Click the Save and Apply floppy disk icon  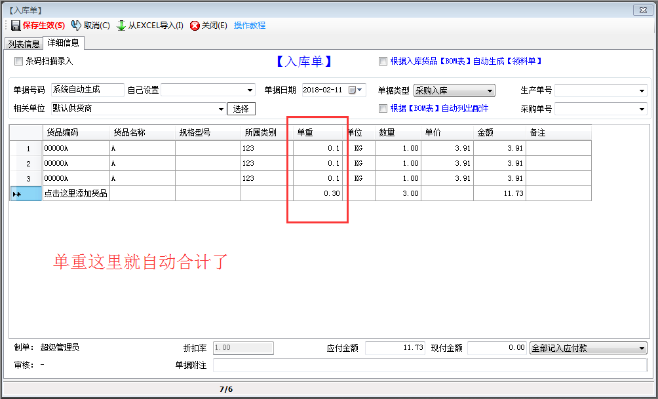(x=16, y=26)
